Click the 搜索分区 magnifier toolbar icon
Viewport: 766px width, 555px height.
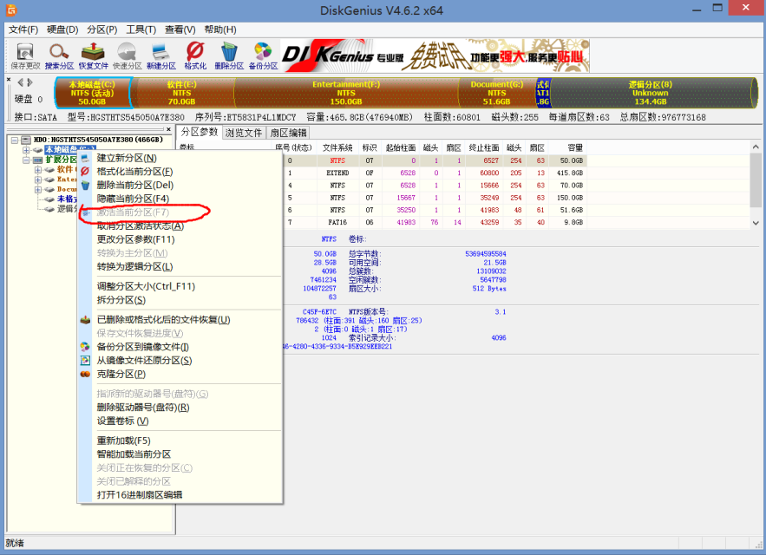coord(60,55)
